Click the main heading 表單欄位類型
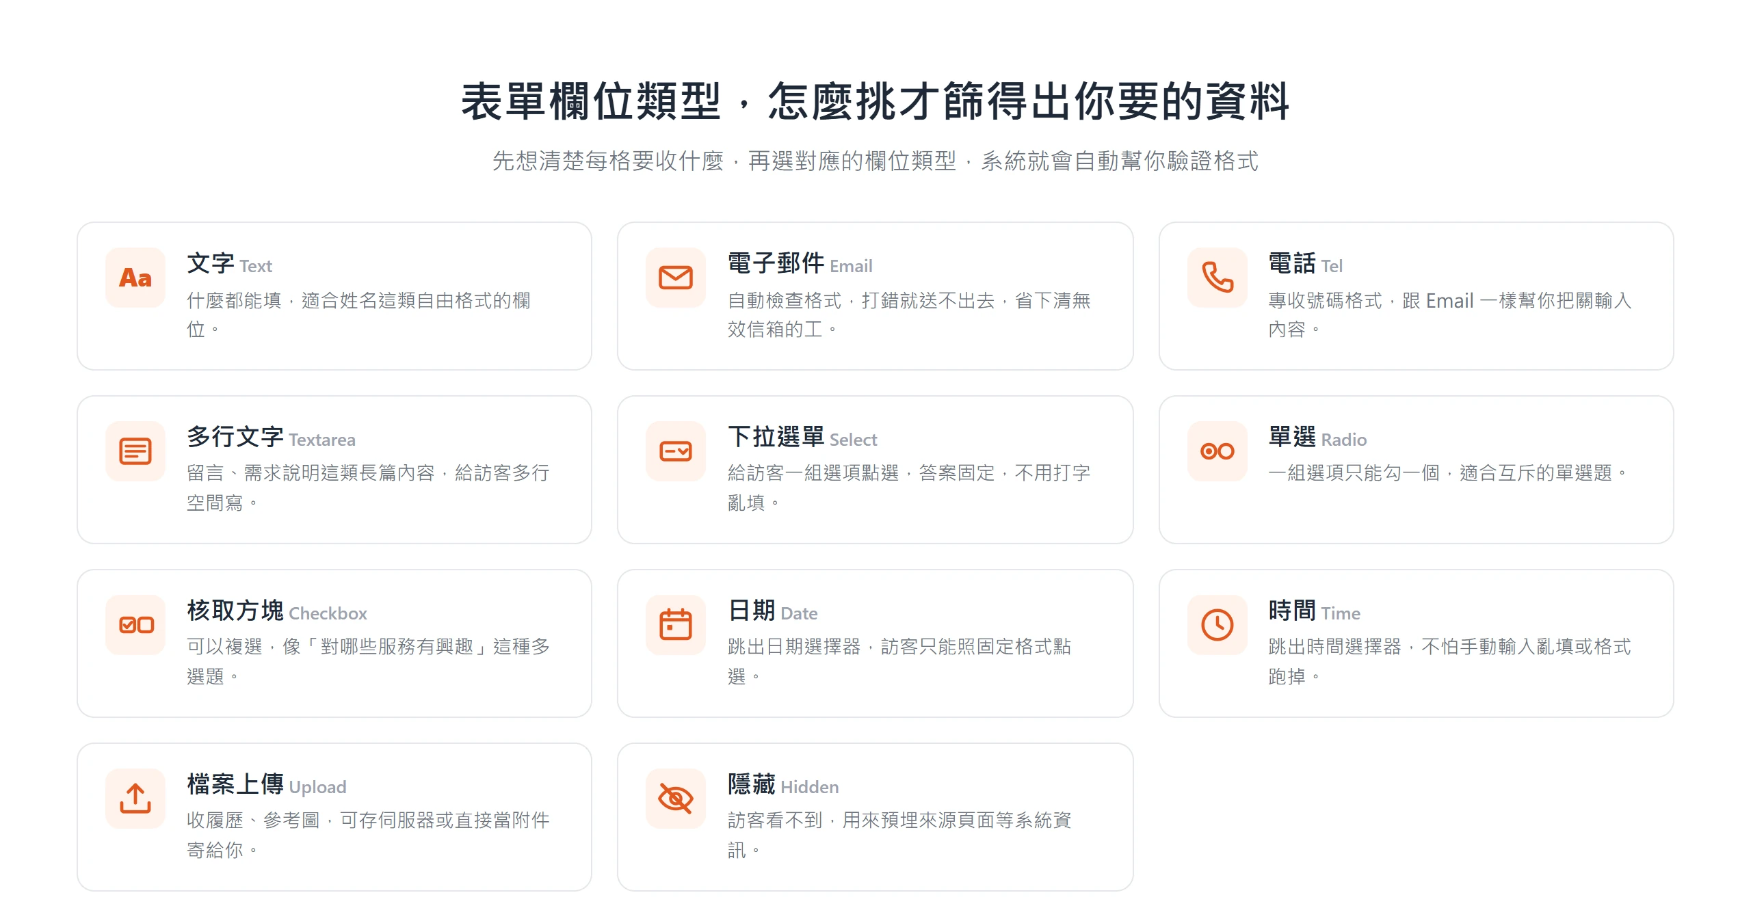Image resolution: width=1751 pixels, height=908 pixels. (x=875, y=101)
